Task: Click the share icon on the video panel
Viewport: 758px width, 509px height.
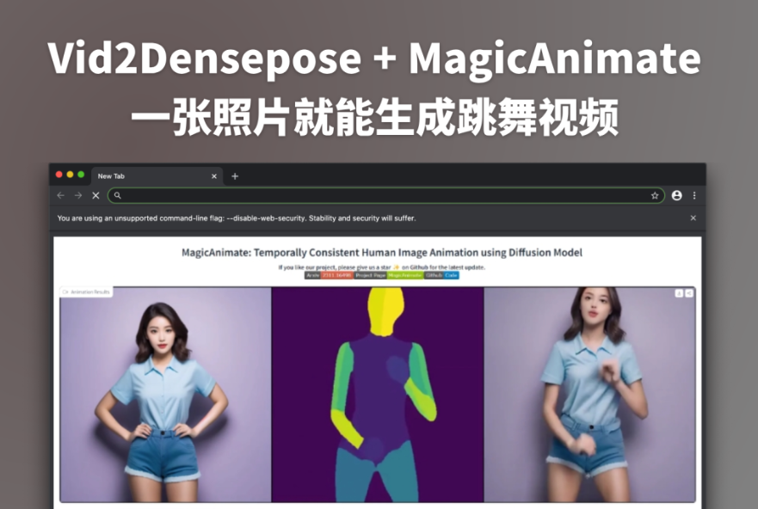Action: [x=688, y=293]
